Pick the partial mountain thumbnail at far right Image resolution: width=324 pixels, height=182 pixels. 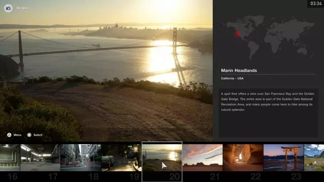(x=315, y=157)
